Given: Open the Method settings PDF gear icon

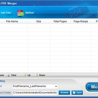Looking at the screenshot, I should coord(21,13).
